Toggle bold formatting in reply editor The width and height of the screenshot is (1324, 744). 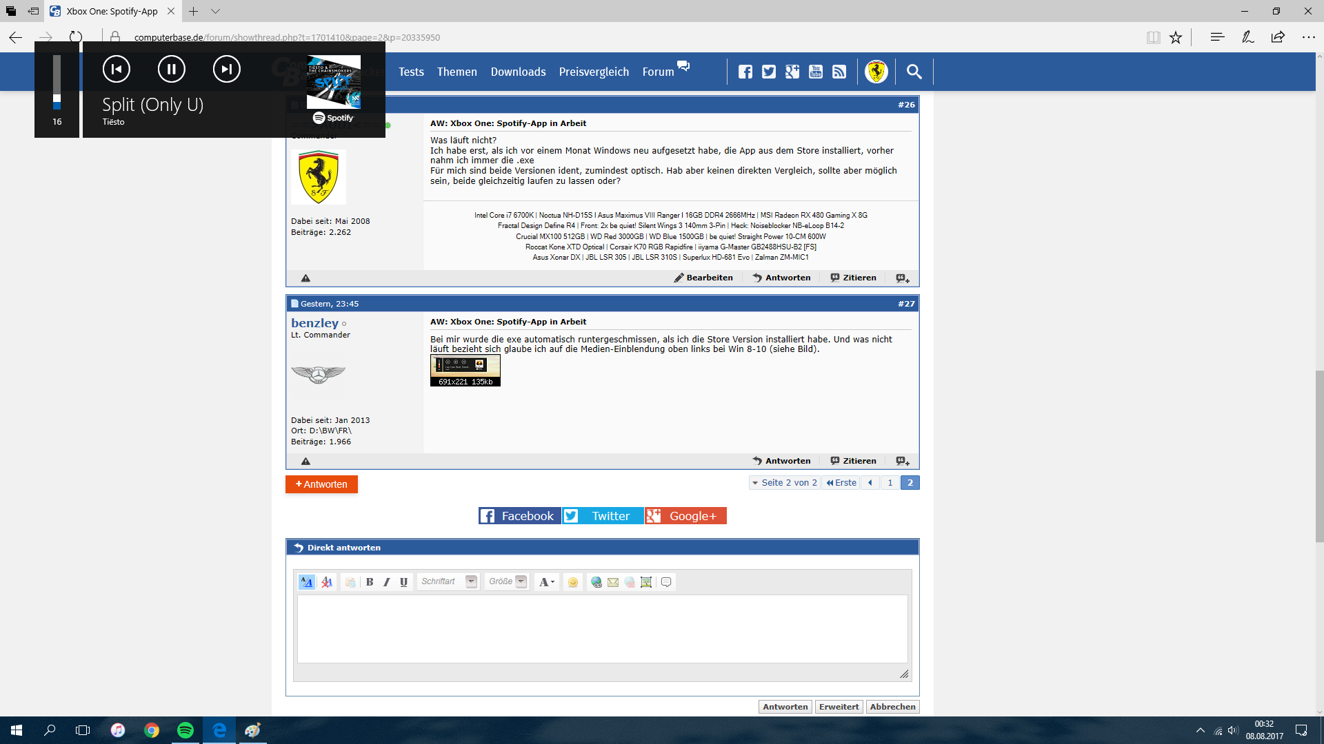(x=370, y=582)
